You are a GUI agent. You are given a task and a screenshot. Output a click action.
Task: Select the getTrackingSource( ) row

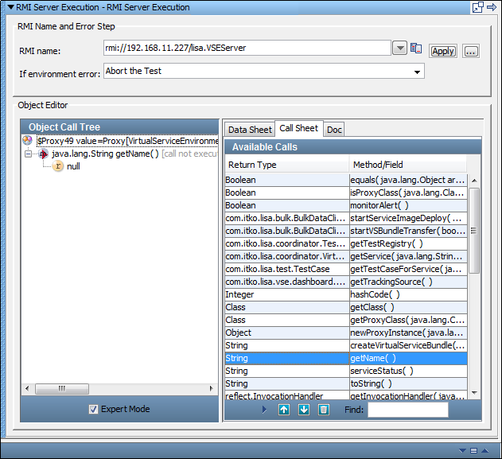346,282
